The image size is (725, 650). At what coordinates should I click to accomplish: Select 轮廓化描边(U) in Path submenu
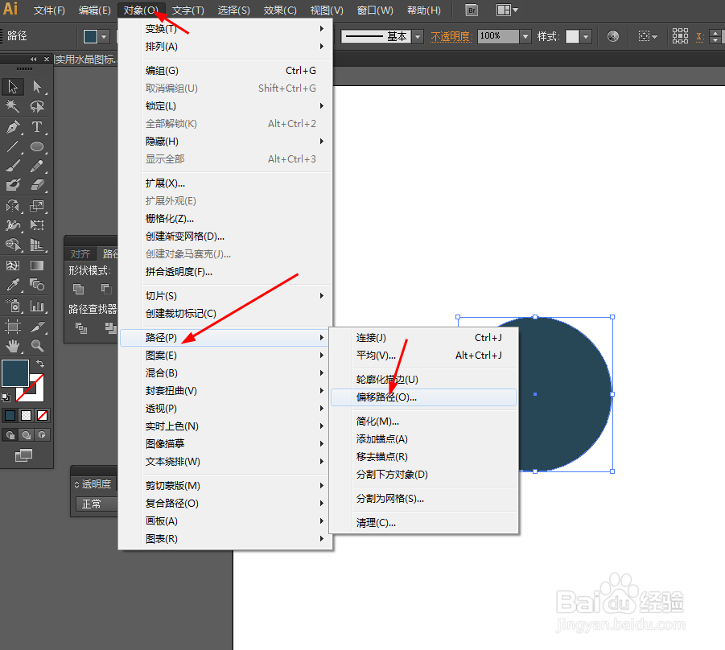[x=423, y=379]
